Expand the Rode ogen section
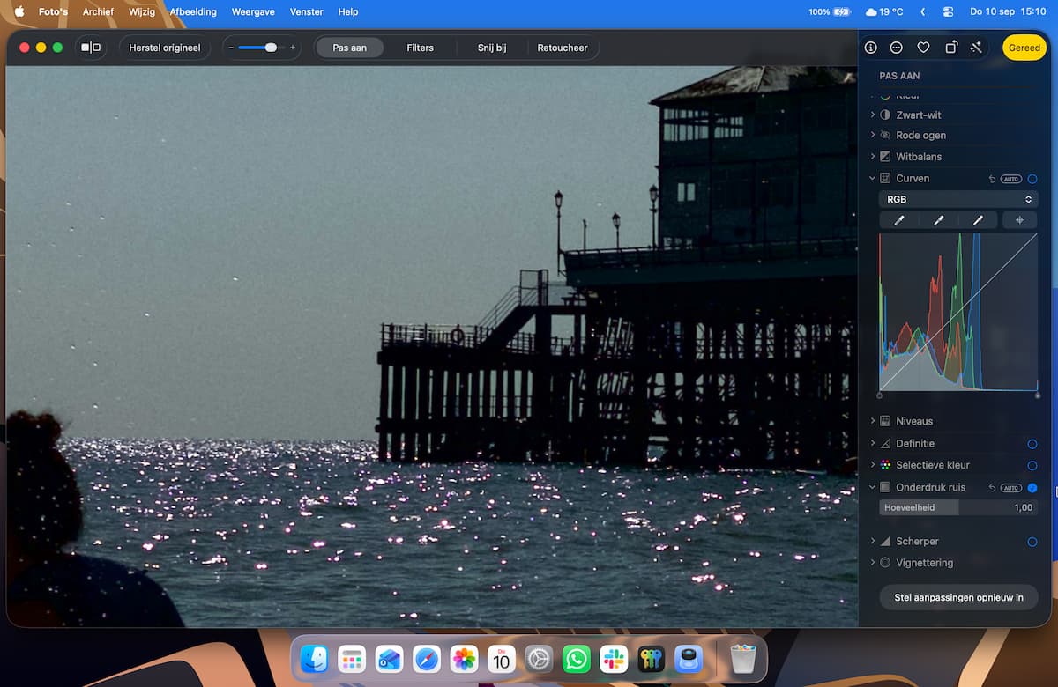1058x687 pixels. click(x=873, y=135)
